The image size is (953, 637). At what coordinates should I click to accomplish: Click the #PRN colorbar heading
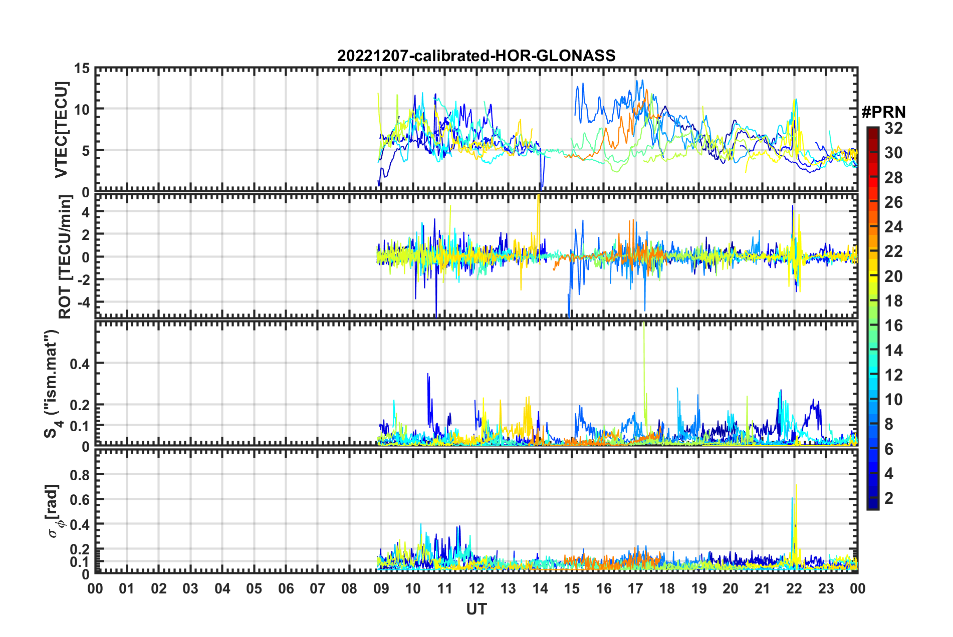point(883,112)
